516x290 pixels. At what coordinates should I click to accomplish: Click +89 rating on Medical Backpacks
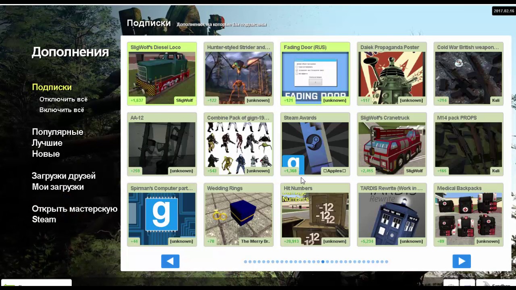coord(441,241)
